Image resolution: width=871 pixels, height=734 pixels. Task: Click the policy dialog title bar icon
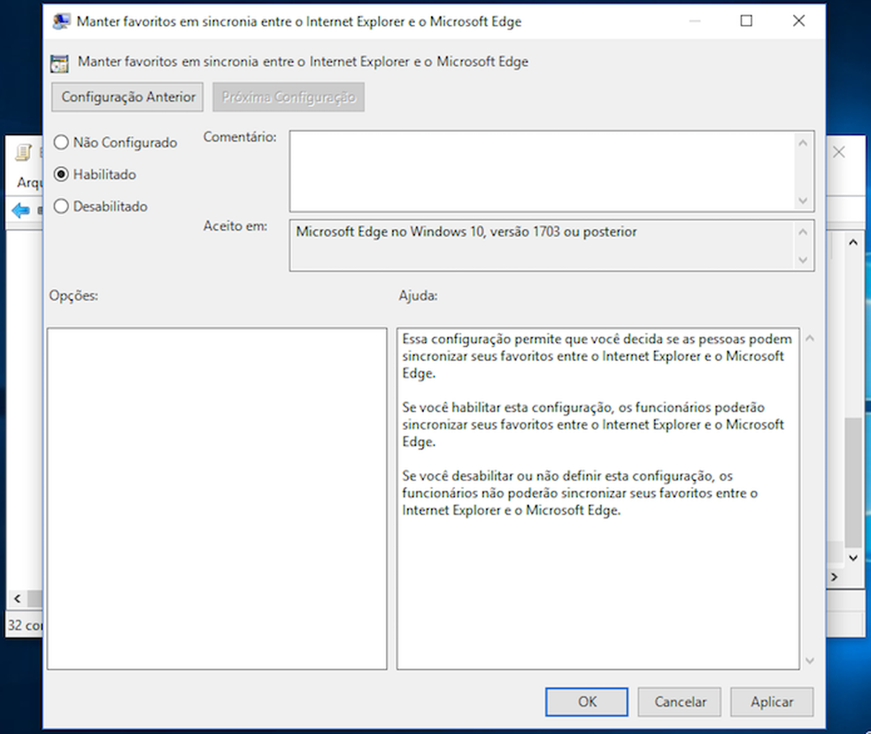click(x=61, y=21)
